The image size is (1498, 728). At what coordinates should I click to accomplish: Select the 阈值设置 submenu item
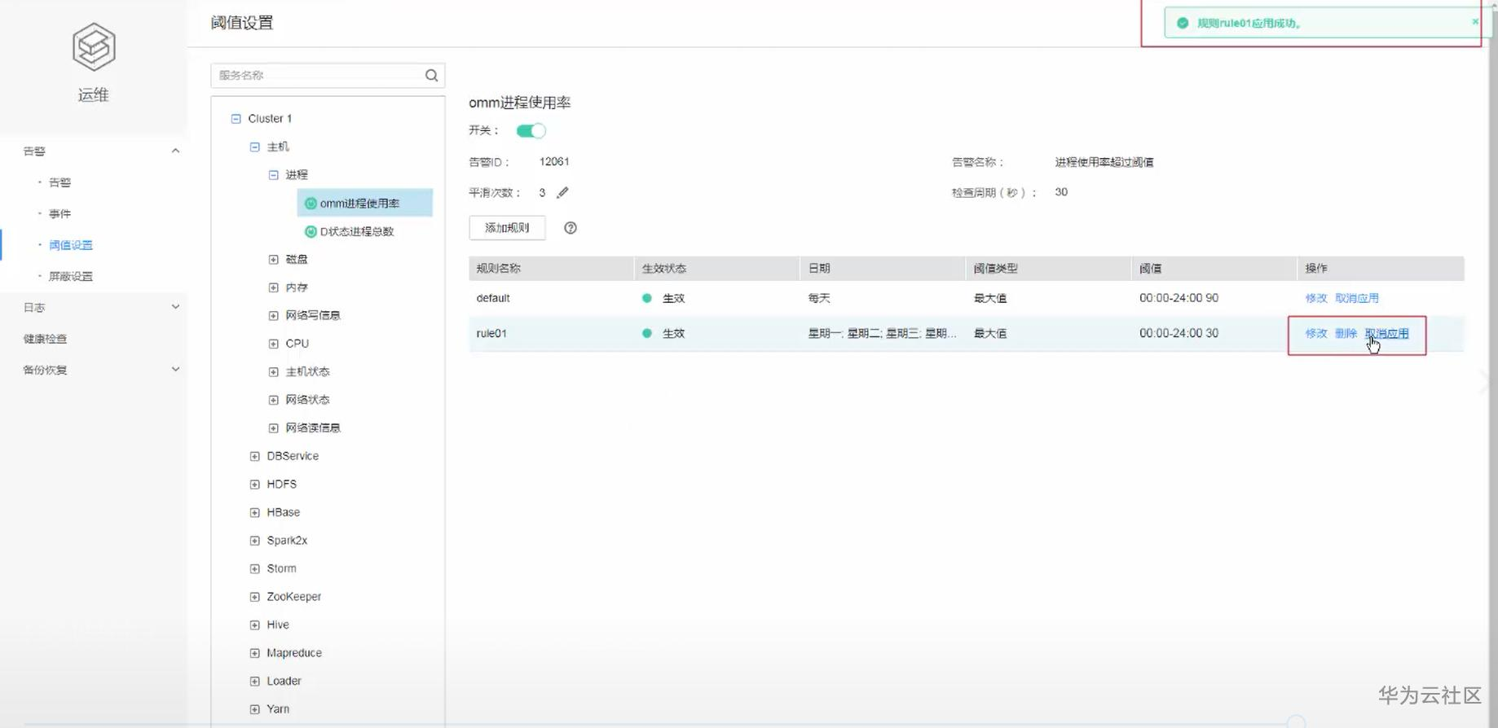click(x=70, y=245)
